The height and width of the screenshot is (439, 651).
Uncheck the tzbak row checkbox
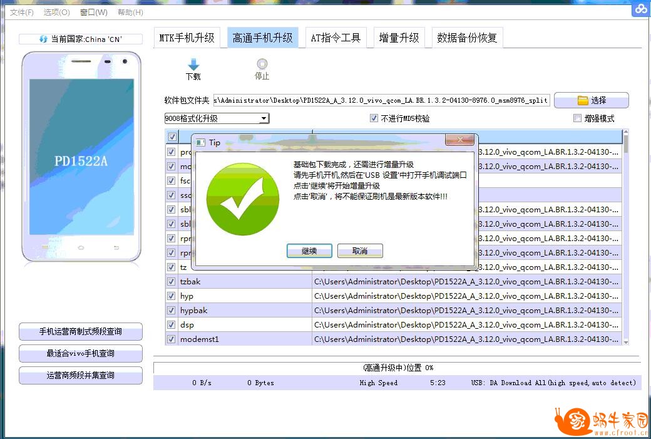tap(171, 282)
